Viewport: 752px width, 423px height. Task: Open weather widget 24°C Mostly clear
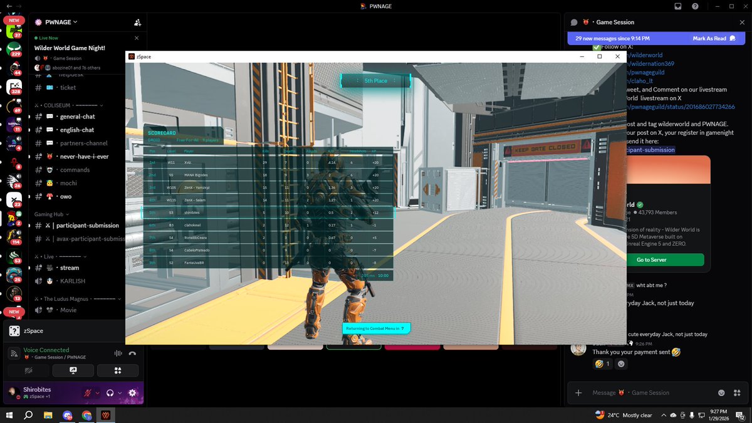(x=624, y=415)
